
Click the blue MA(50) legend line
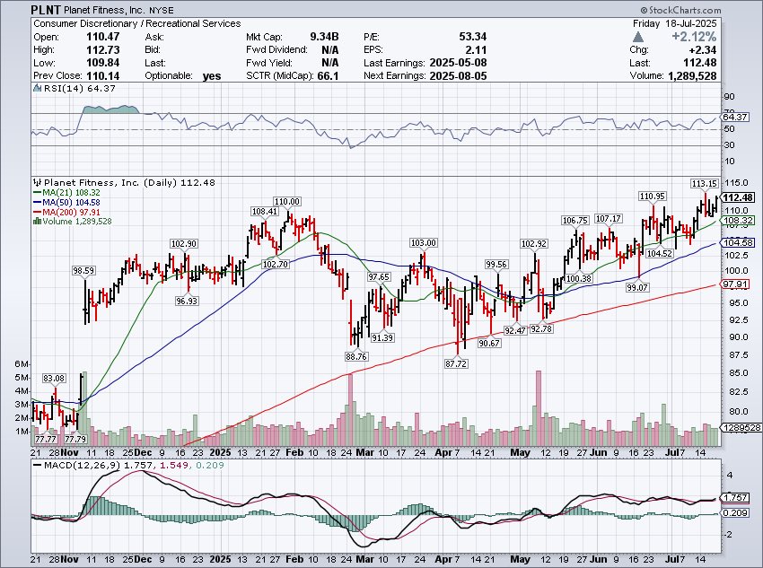click(37, 202)
